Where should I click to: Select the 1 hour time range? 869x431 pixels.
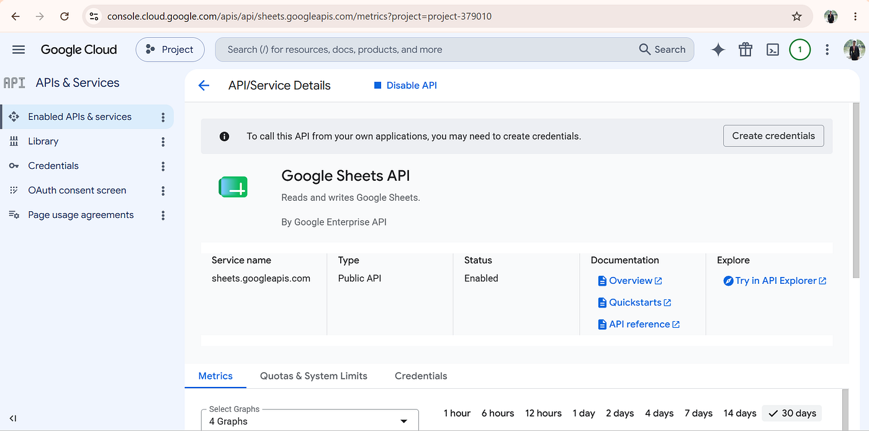[x=457, y=413]
